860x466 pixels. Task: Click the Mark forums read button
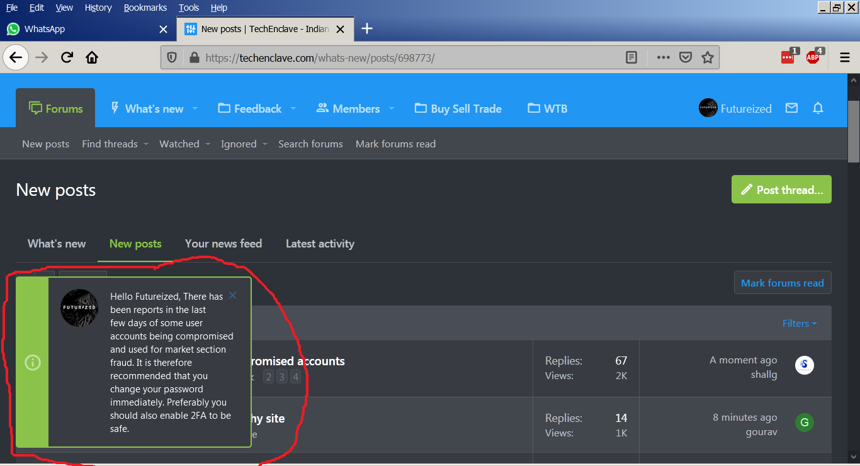click(x=783, y=283)
